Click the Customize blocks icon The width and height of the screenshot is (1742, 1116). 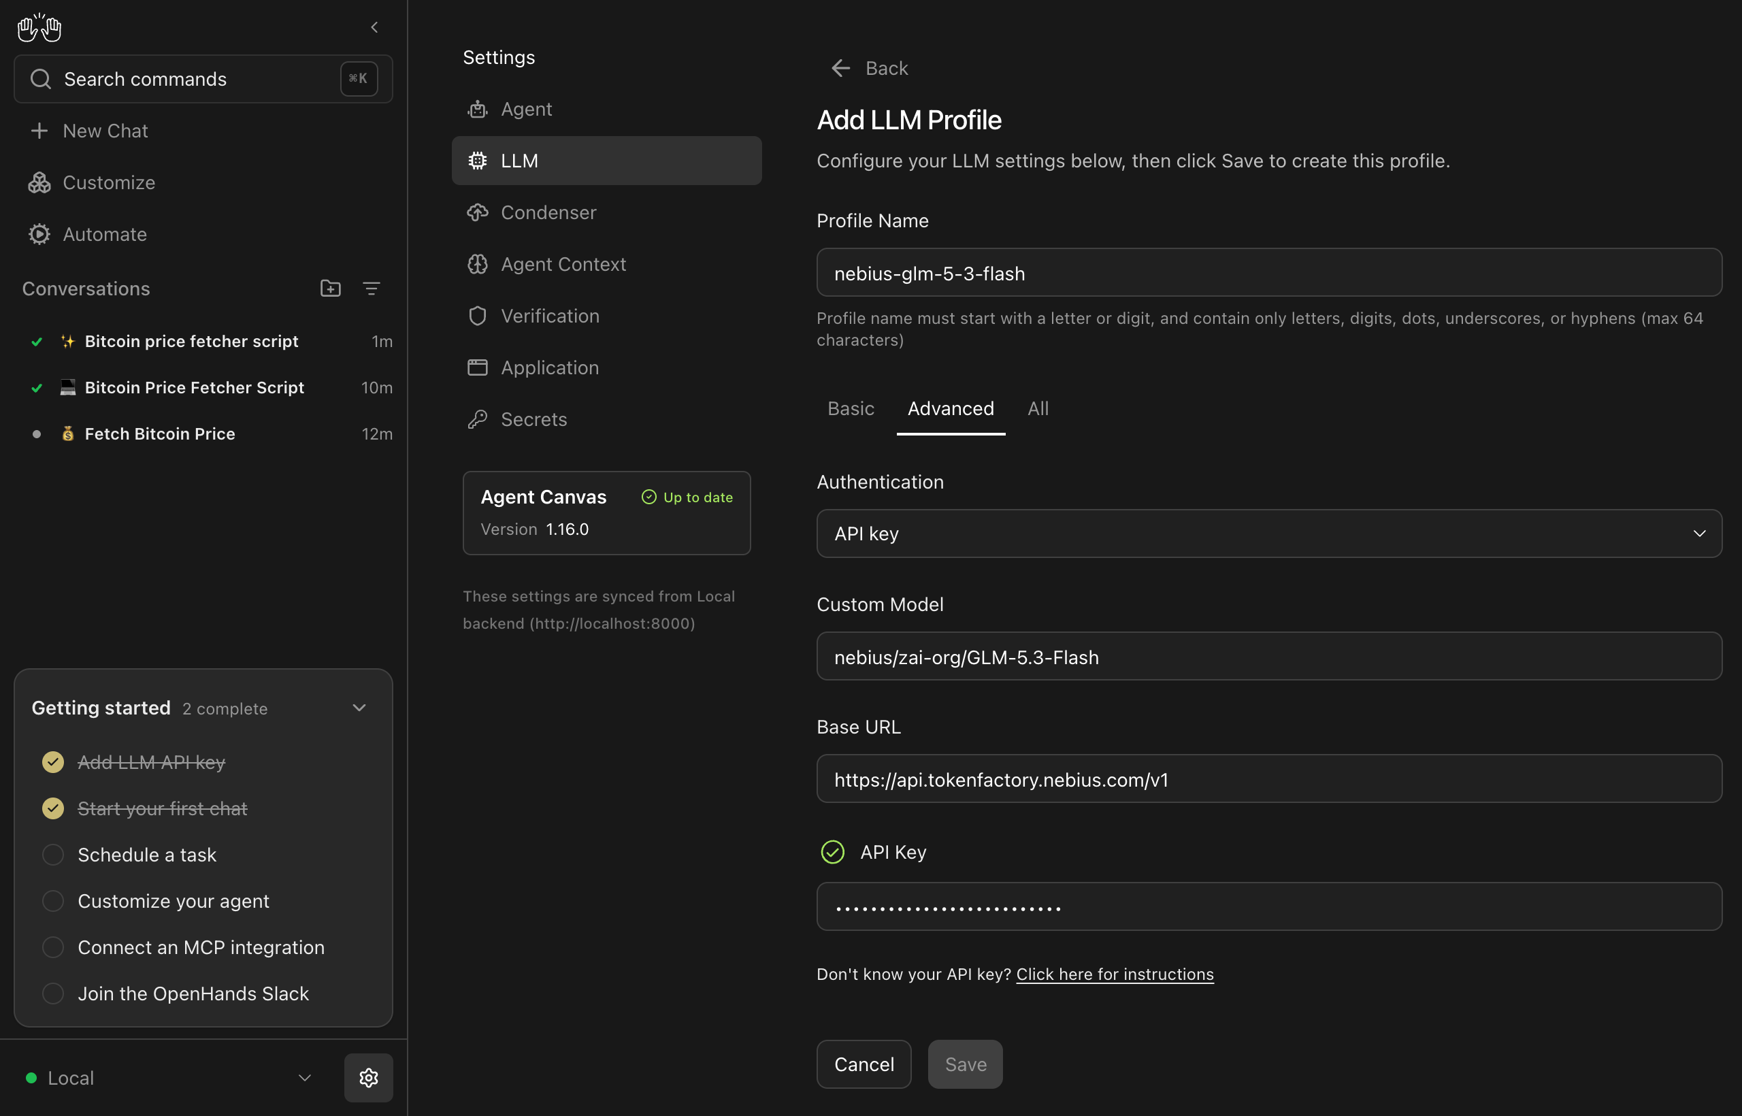[x=39, y=182]
